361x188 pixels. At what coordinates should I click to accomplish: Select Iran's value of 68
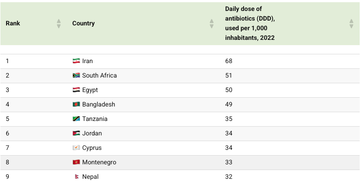click(x=229, y=61)
